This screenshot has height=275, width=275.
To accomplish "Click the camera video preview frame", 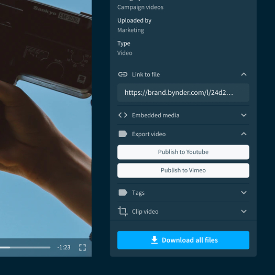I will coord(46,119).
